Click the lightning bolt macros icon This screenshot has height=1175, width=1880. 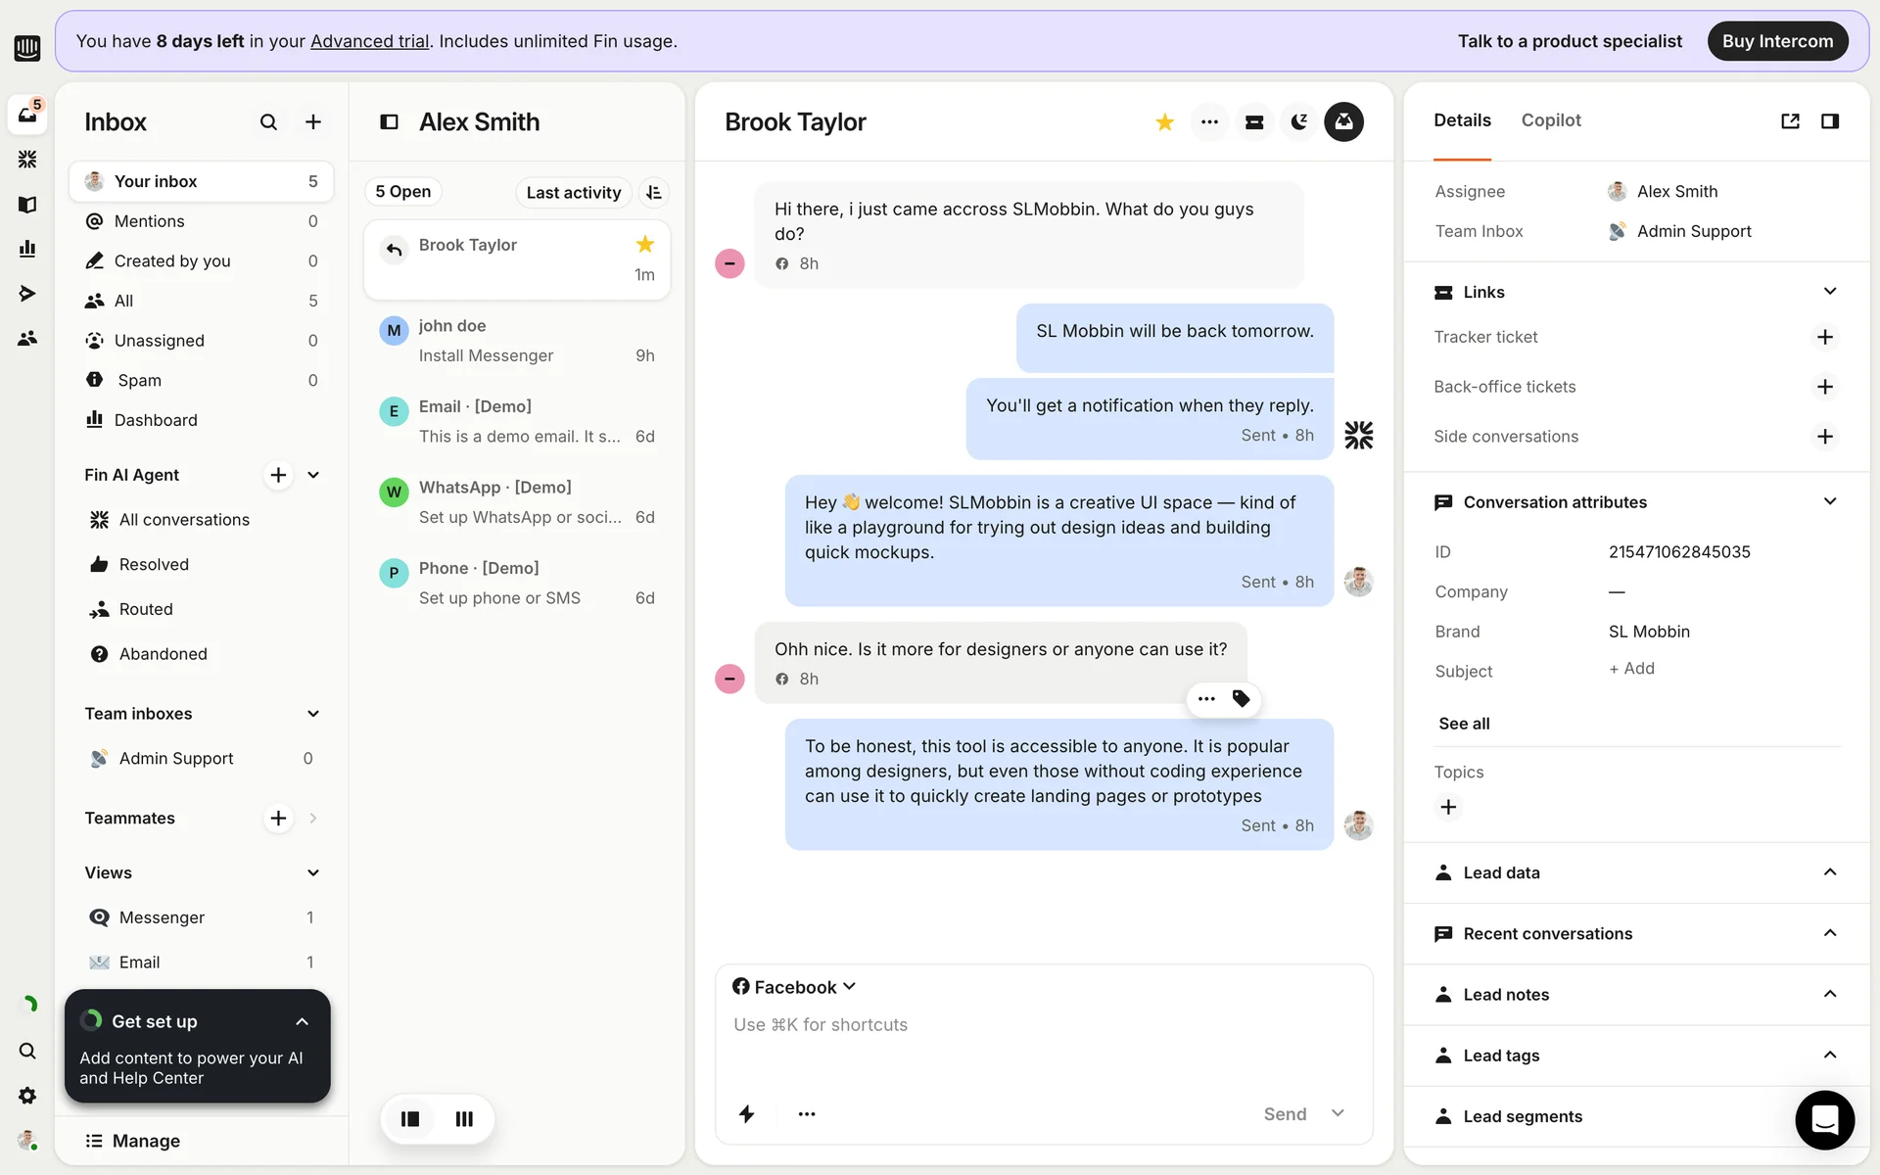tap(746, 1114)
